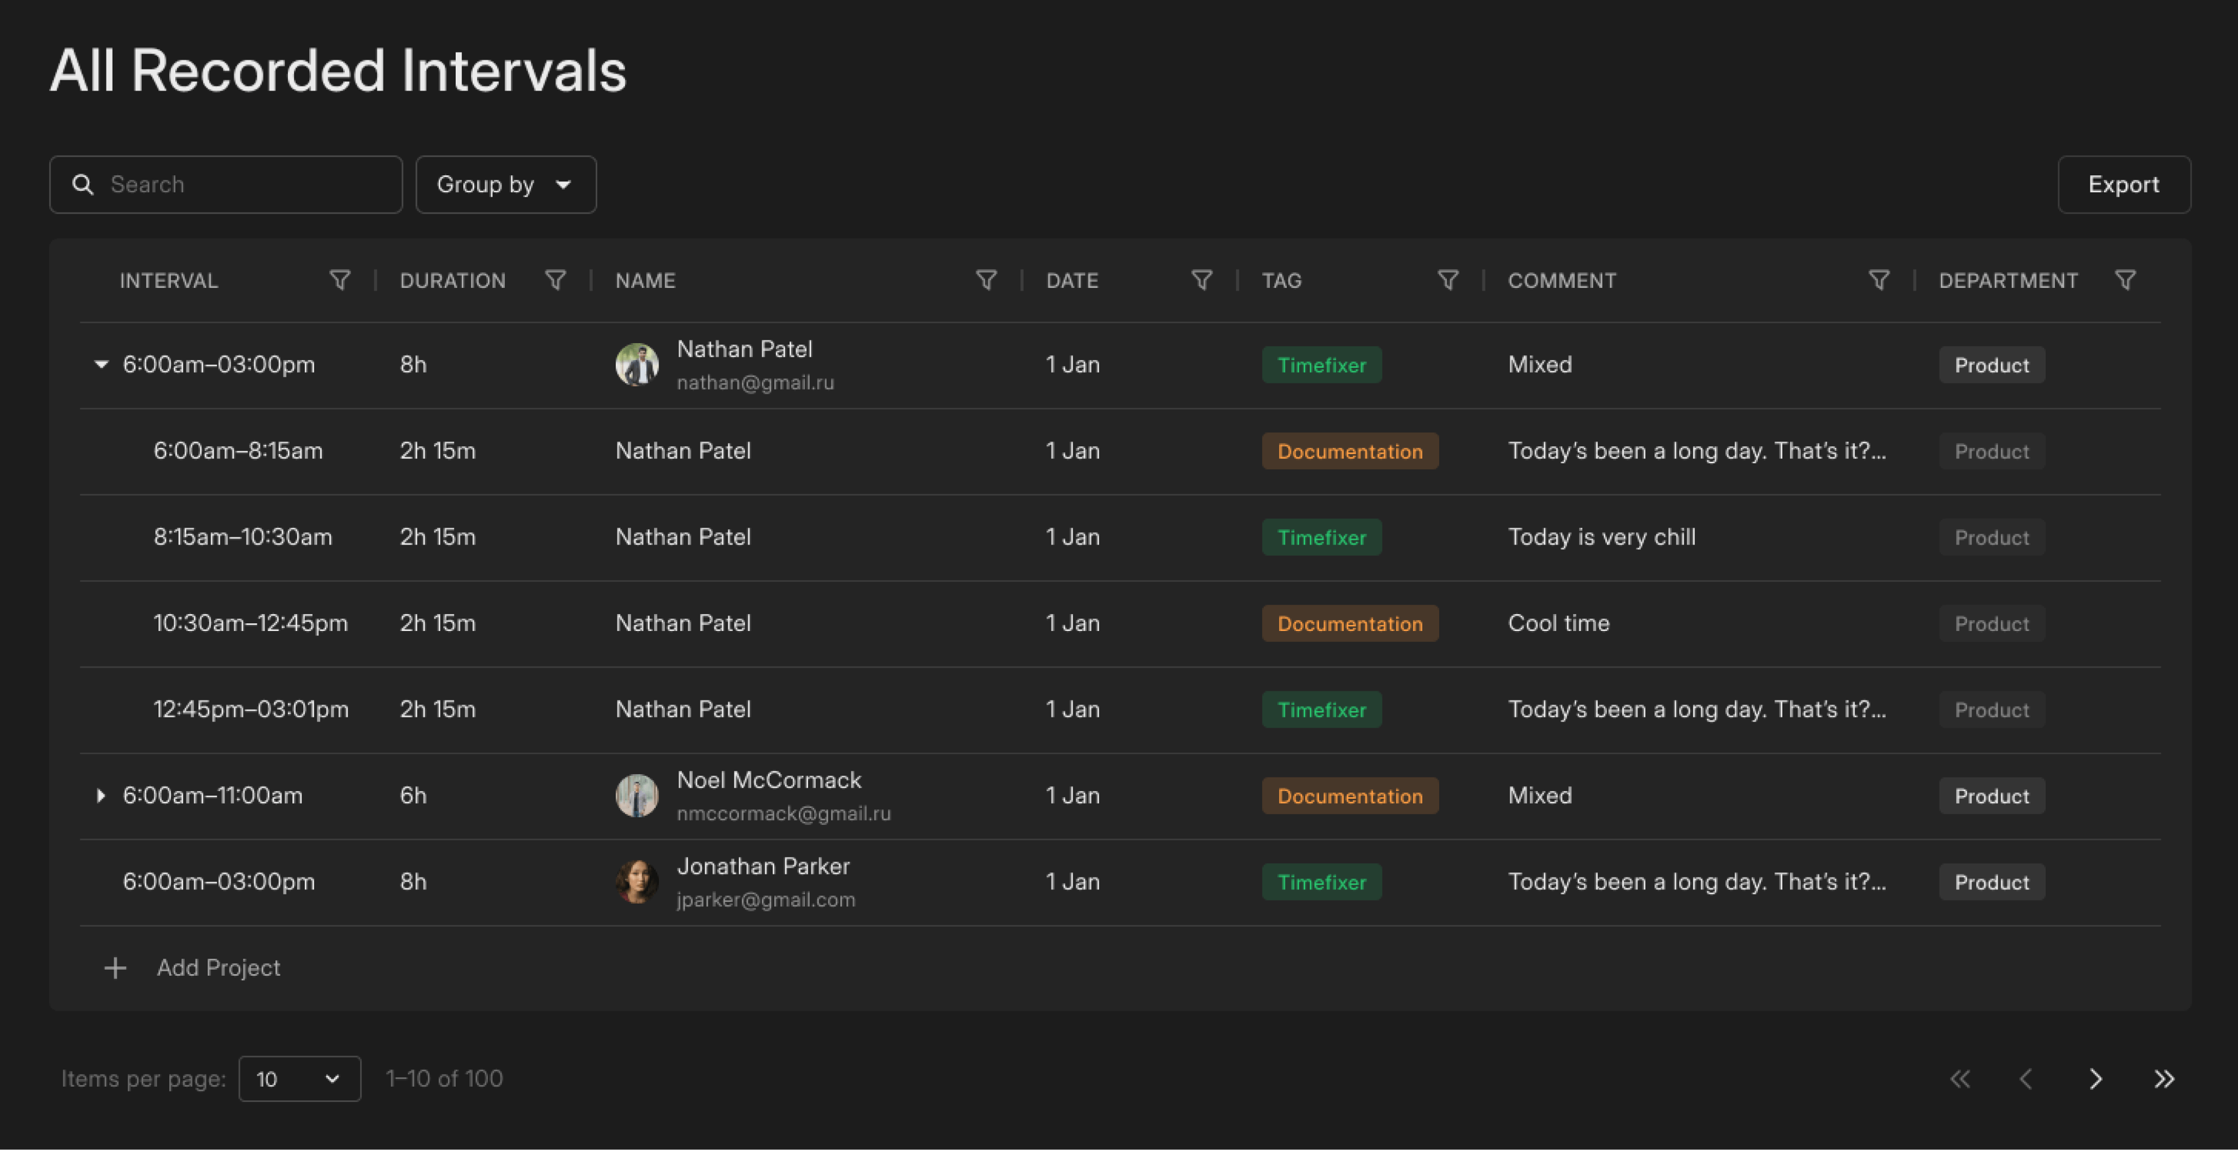Go to the next page arrow
Image resolution: width=2238 pixels, height=1150 pixels.
pos(2095,1079)
